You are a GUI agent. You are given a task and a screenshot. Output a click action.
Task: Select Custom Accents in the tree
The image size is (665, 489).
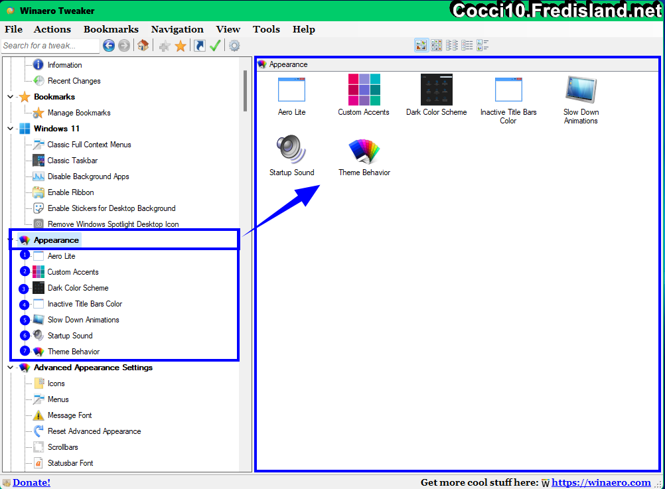coord(72,272)
